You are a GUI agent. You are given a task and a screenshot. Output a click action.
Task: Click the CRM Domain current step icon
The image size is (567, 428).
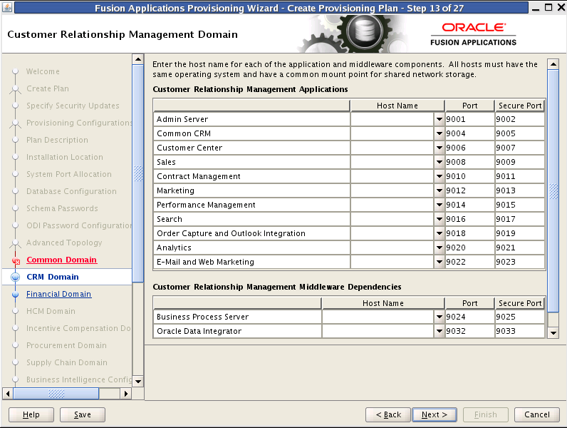[15, 277]
